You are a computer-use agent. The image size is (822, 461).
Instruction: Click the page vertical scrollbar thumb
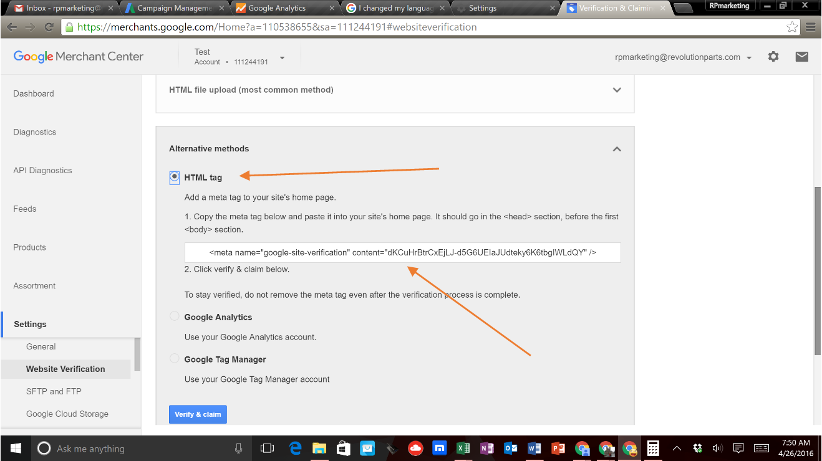coord(817,271)
